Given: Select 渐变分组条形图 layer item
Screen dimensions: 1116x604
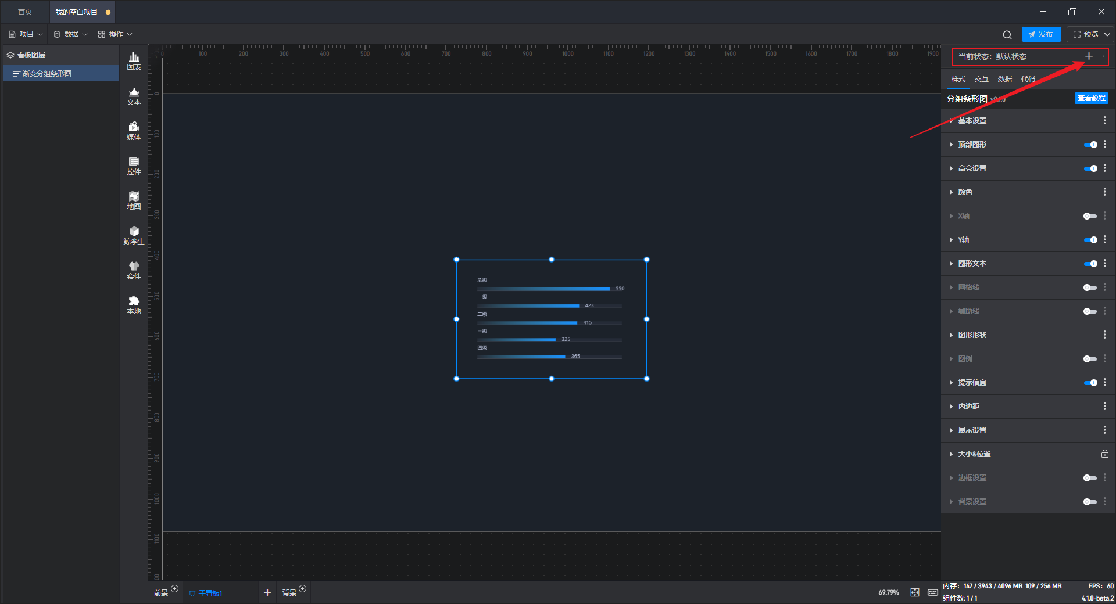Looking at the screenshot, I should [x=61, y=74].
